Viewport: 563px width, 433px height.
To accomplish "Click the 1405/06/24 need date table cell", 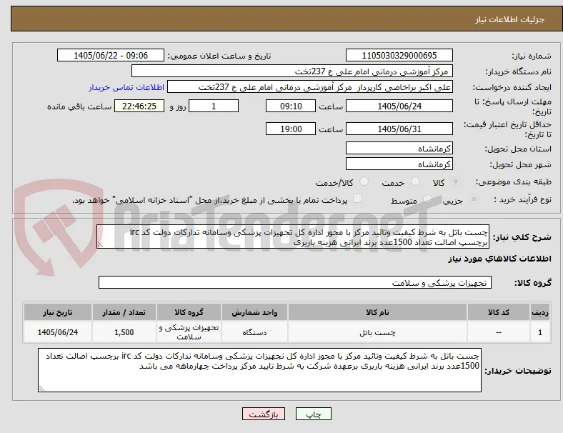I will 57,332.
